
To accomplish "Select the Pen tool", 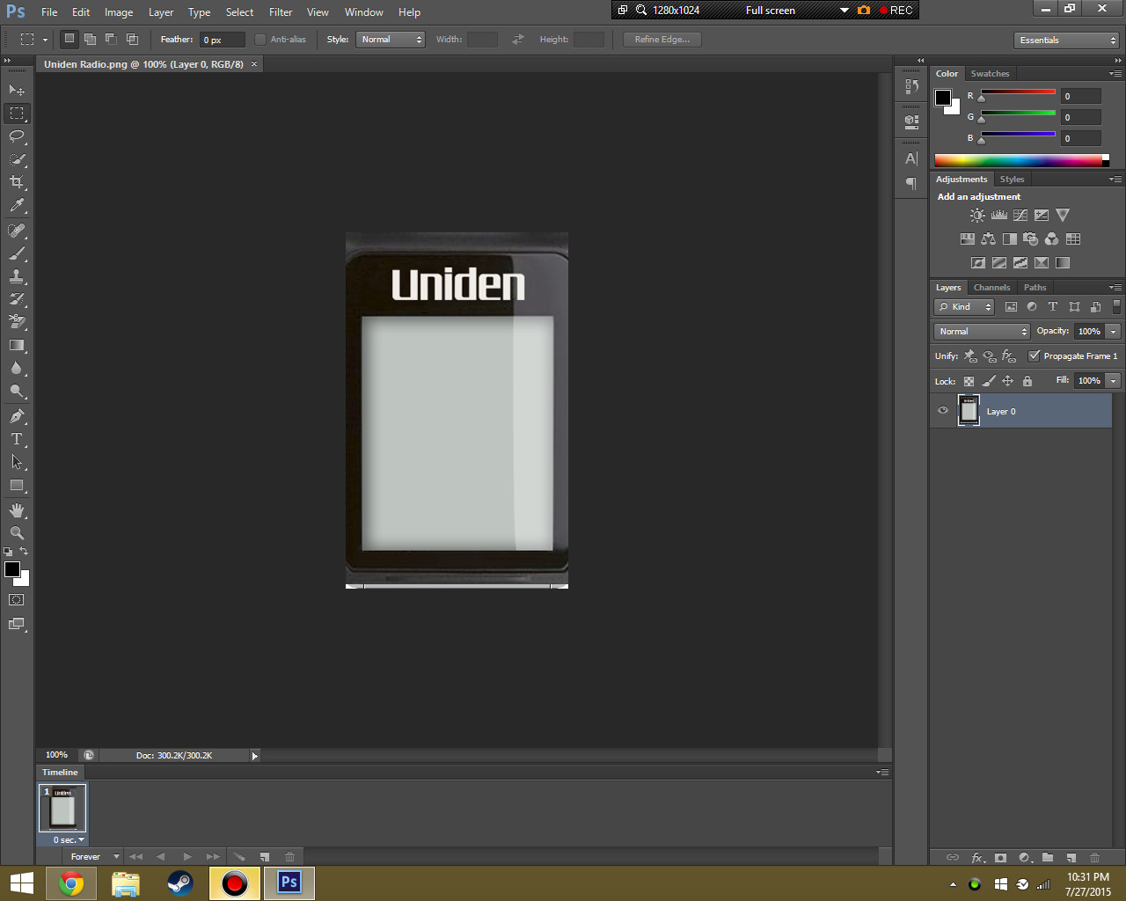I will pos(17,416).
